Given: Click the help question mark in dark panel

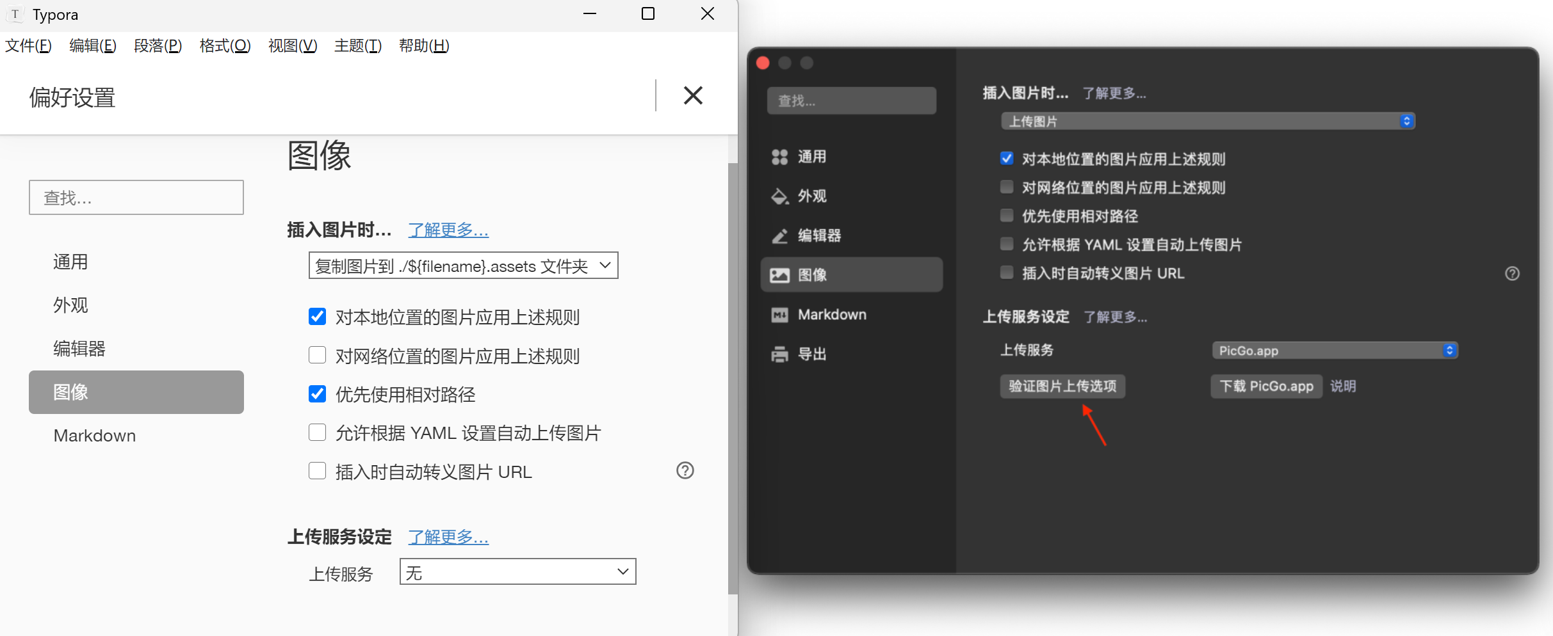Looking at the screenshot, I should coord(1512,274).
